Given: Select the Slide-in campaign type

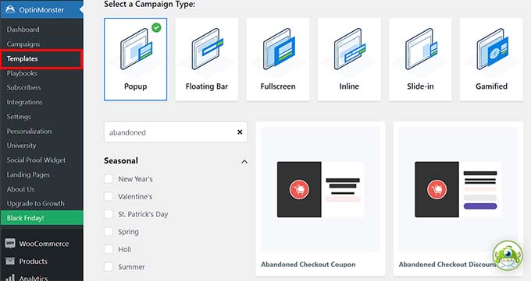Looking at the screenshot, I should 420,59.
